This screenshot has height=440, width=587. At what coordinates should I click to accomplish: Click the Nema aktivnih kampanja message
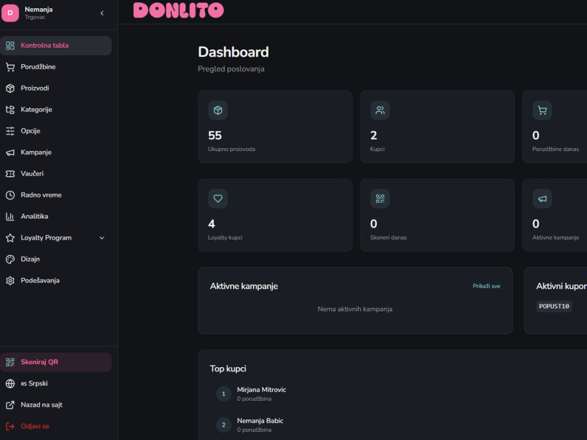[x=355, y=309]
